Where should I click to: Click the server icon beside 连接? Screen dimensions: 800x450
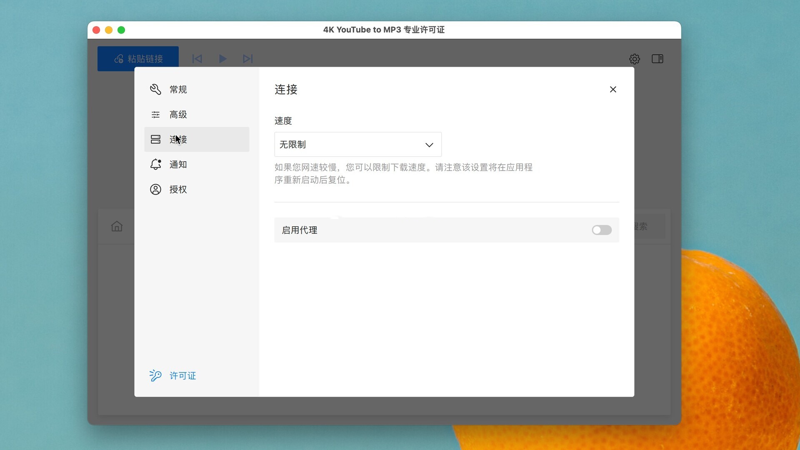(155, 140)
